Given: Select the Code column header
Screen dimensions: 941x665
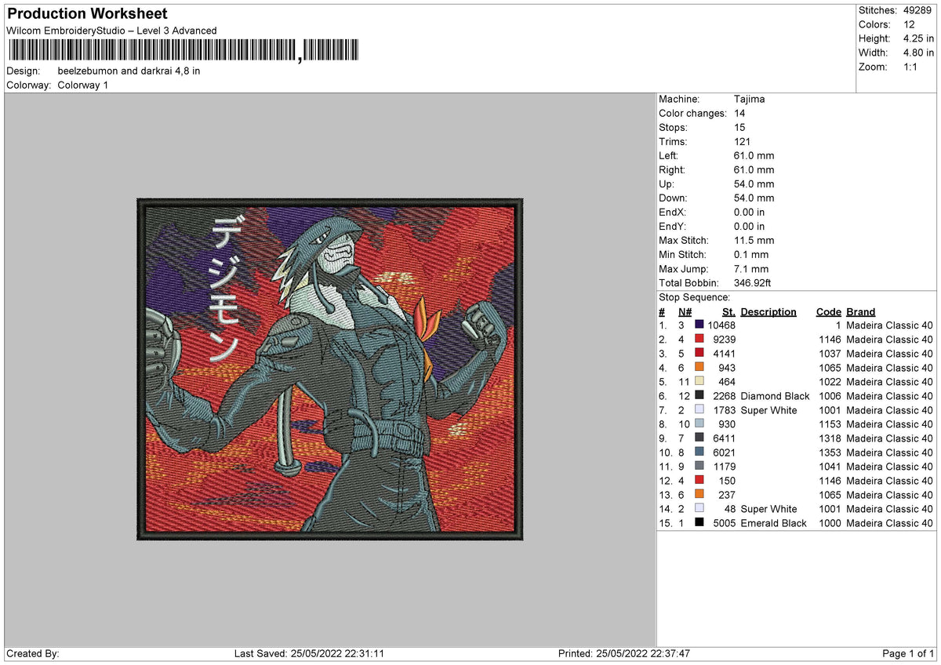Looking at the screenshot, I should [828, 311].
